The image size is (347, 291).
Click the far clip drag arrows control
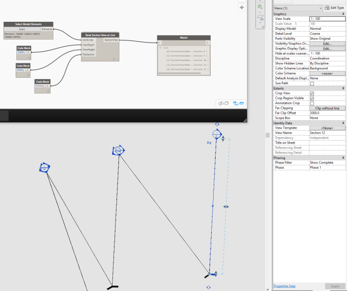pos(226,206)
